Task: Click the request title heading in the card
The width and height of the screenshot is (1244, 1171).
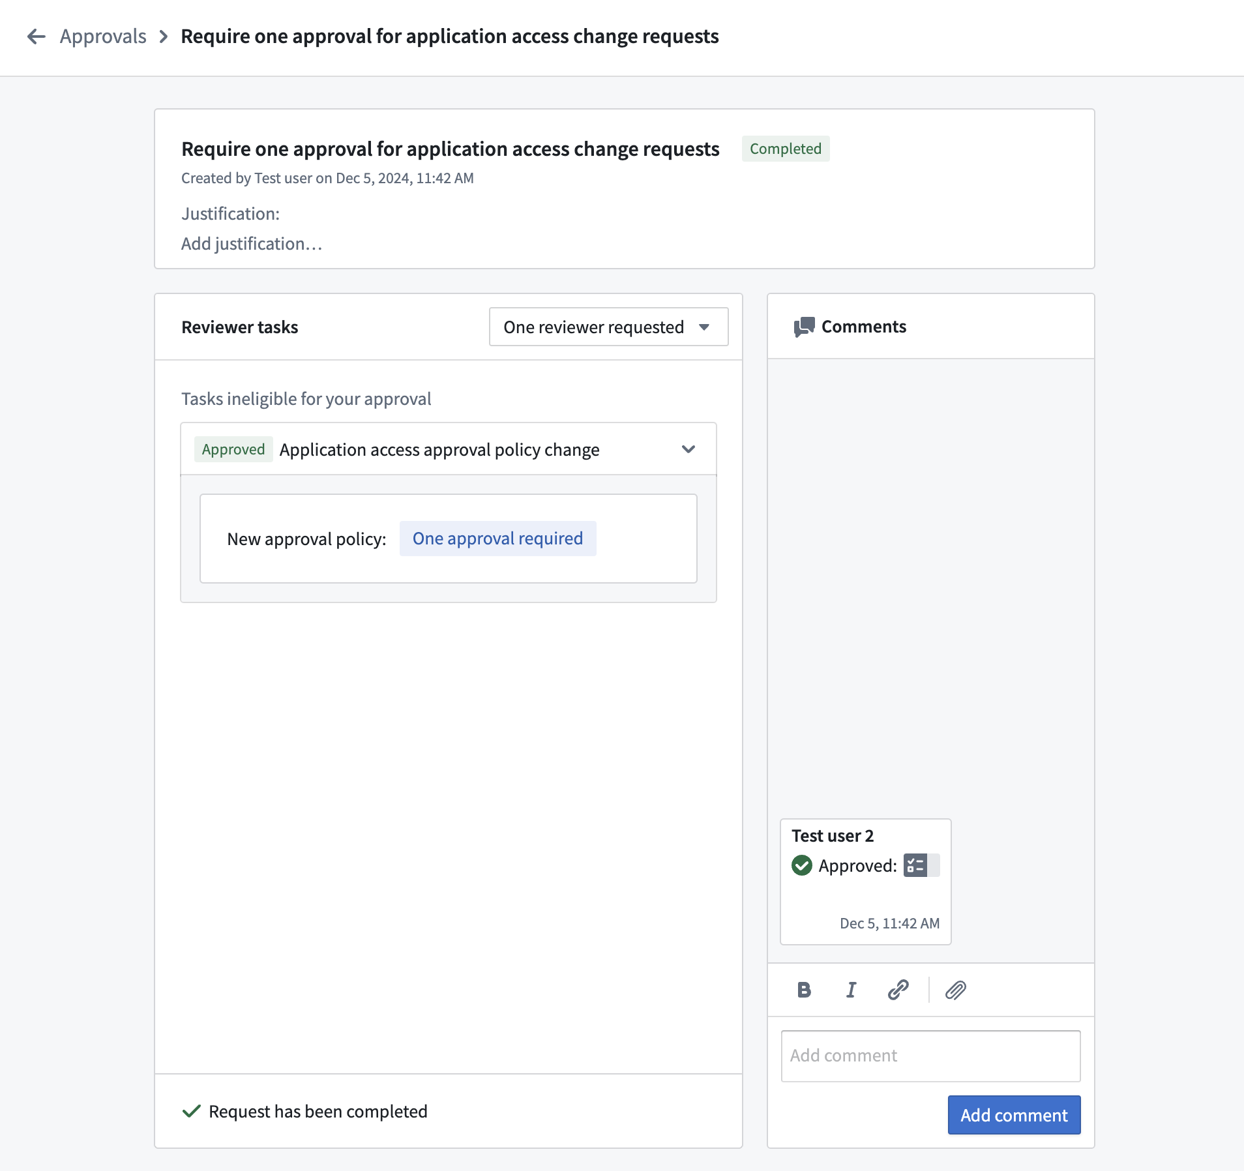Action: coord(451,149)
